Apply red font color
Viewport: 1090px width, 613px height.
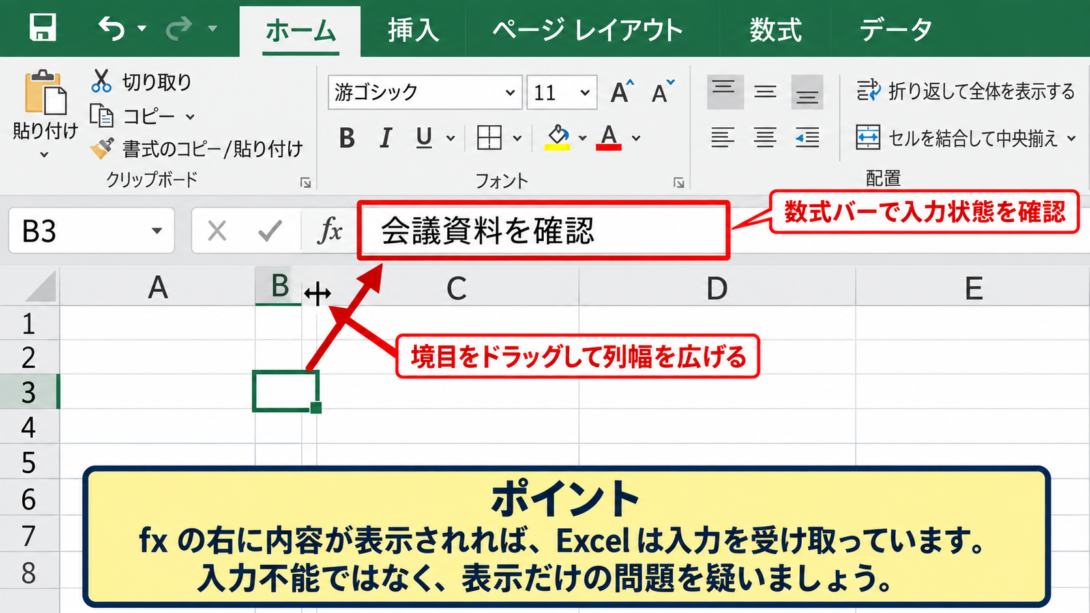coord(609,138)
